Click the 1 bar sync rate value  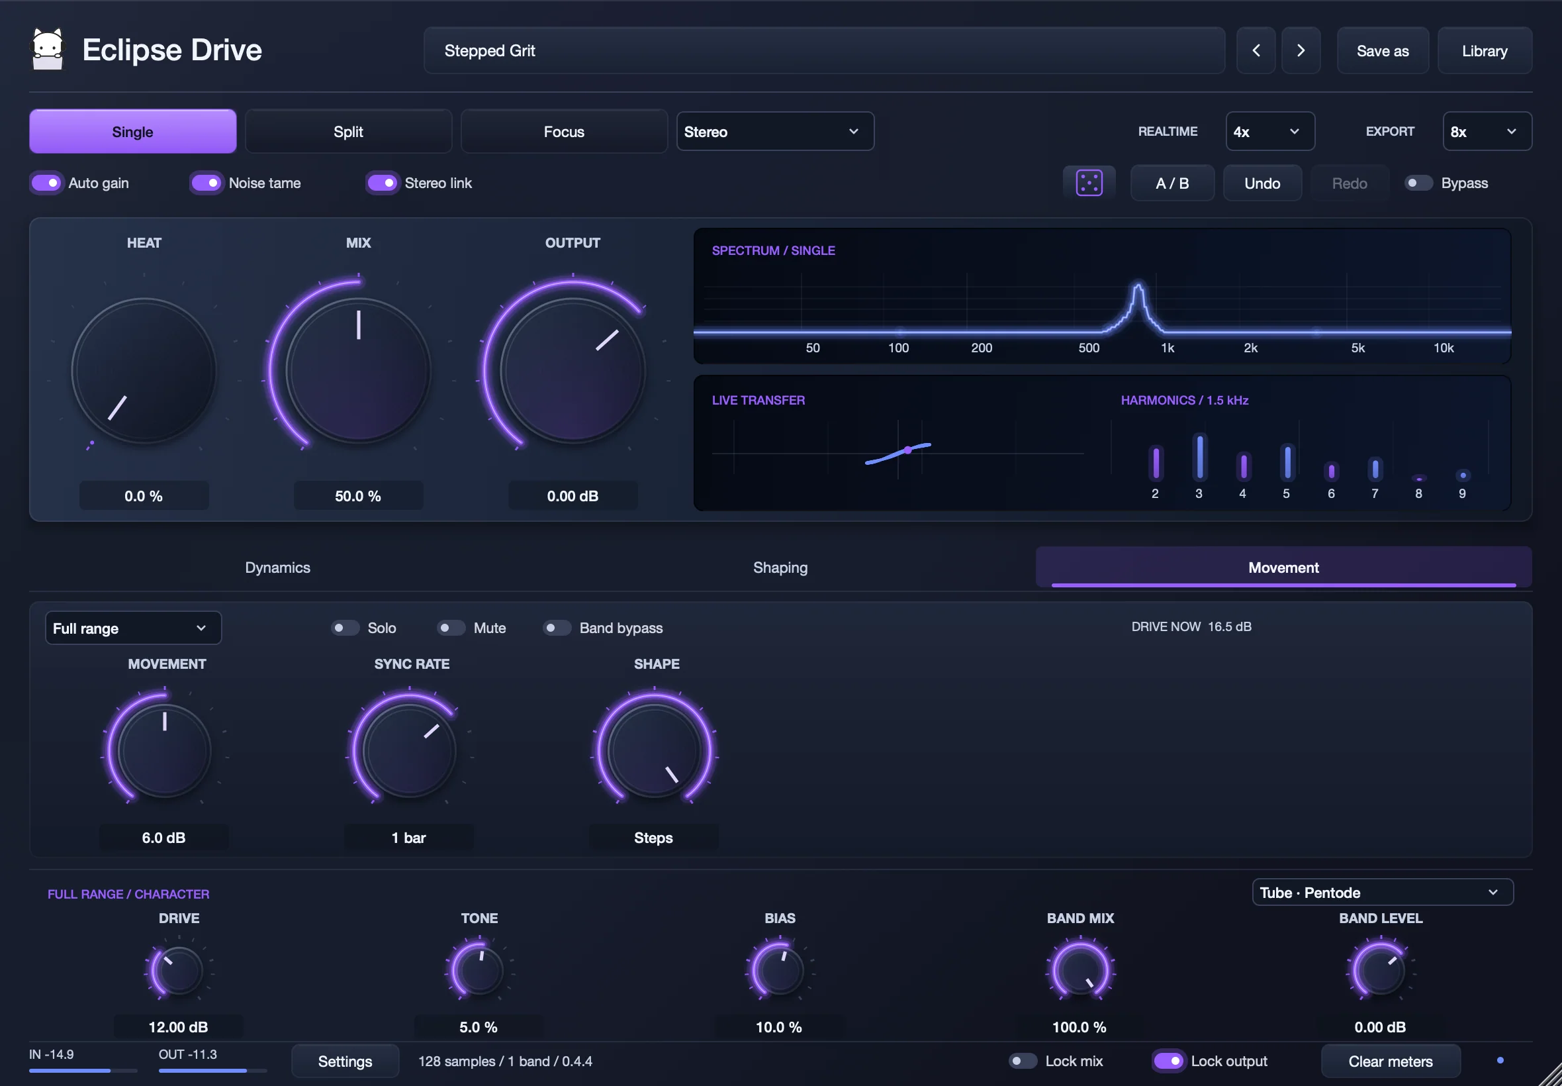408,838
